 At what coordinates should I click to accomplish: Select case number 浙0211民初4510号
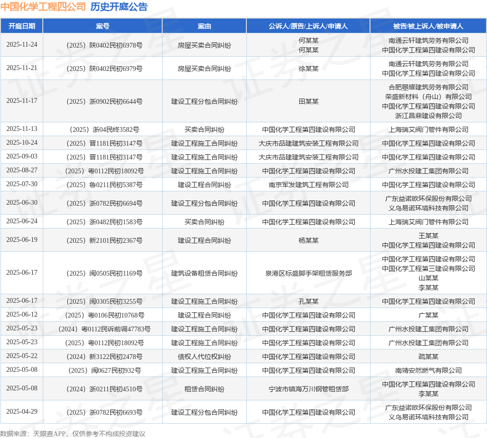coord(104,389)
